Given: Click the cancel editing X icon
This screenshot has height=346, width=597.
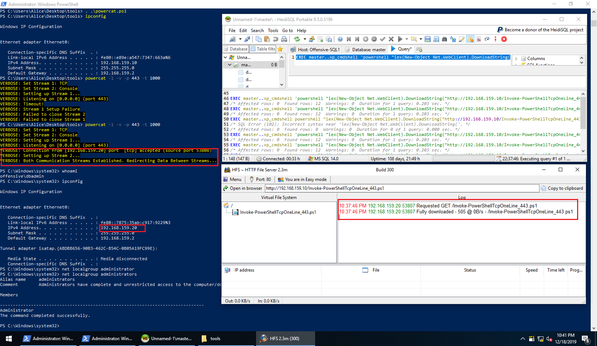Looking at the screenshot, I should point(391,39).
